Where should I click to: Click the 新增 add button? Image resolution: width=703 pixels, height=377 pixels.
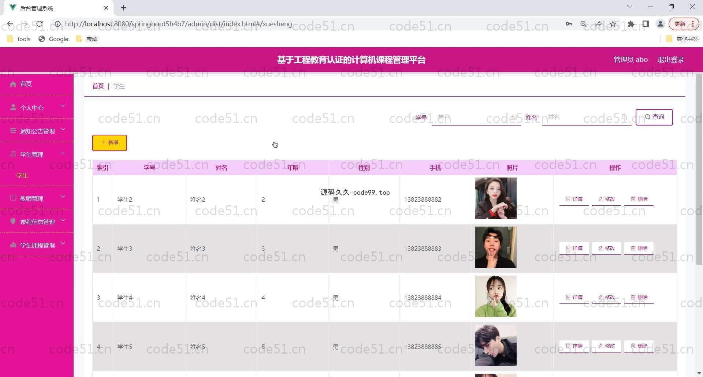pos(109,143)
